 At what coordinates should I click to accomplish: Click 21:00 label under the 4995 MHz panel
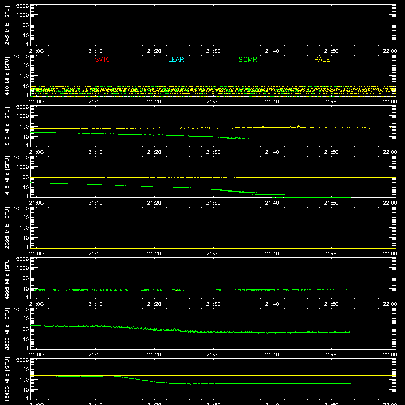tap(36, 304)
